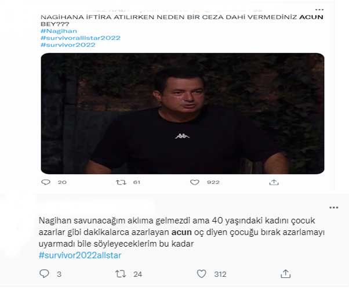Retweet the second tweet with 24 retweets
The height and width of the screenshot is (289, 349).
click(121, 274)
